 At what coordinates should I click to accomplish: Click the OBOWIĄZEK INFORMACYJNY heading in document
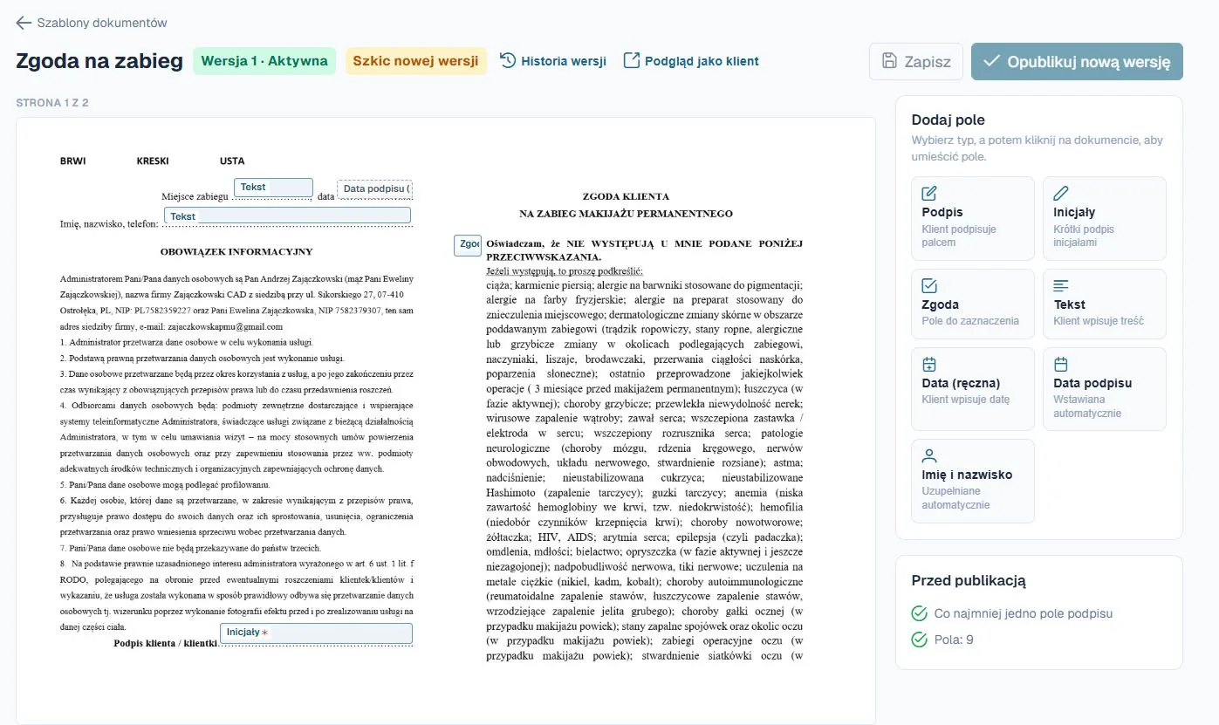236,251
